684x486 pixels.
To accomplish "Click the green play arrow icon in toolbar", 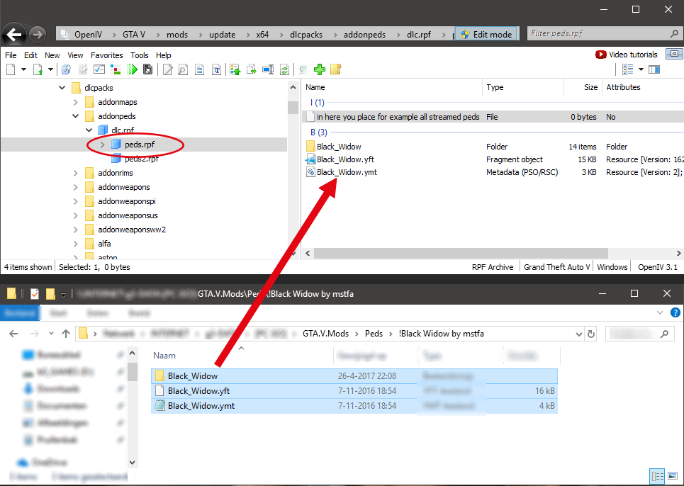I will click(x=132, y=69).
